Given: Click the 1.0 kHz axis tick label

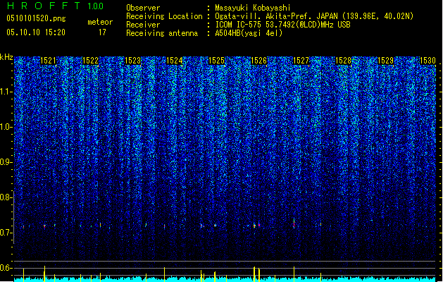Looking at the screenshot, I should [x=6, y=127].
